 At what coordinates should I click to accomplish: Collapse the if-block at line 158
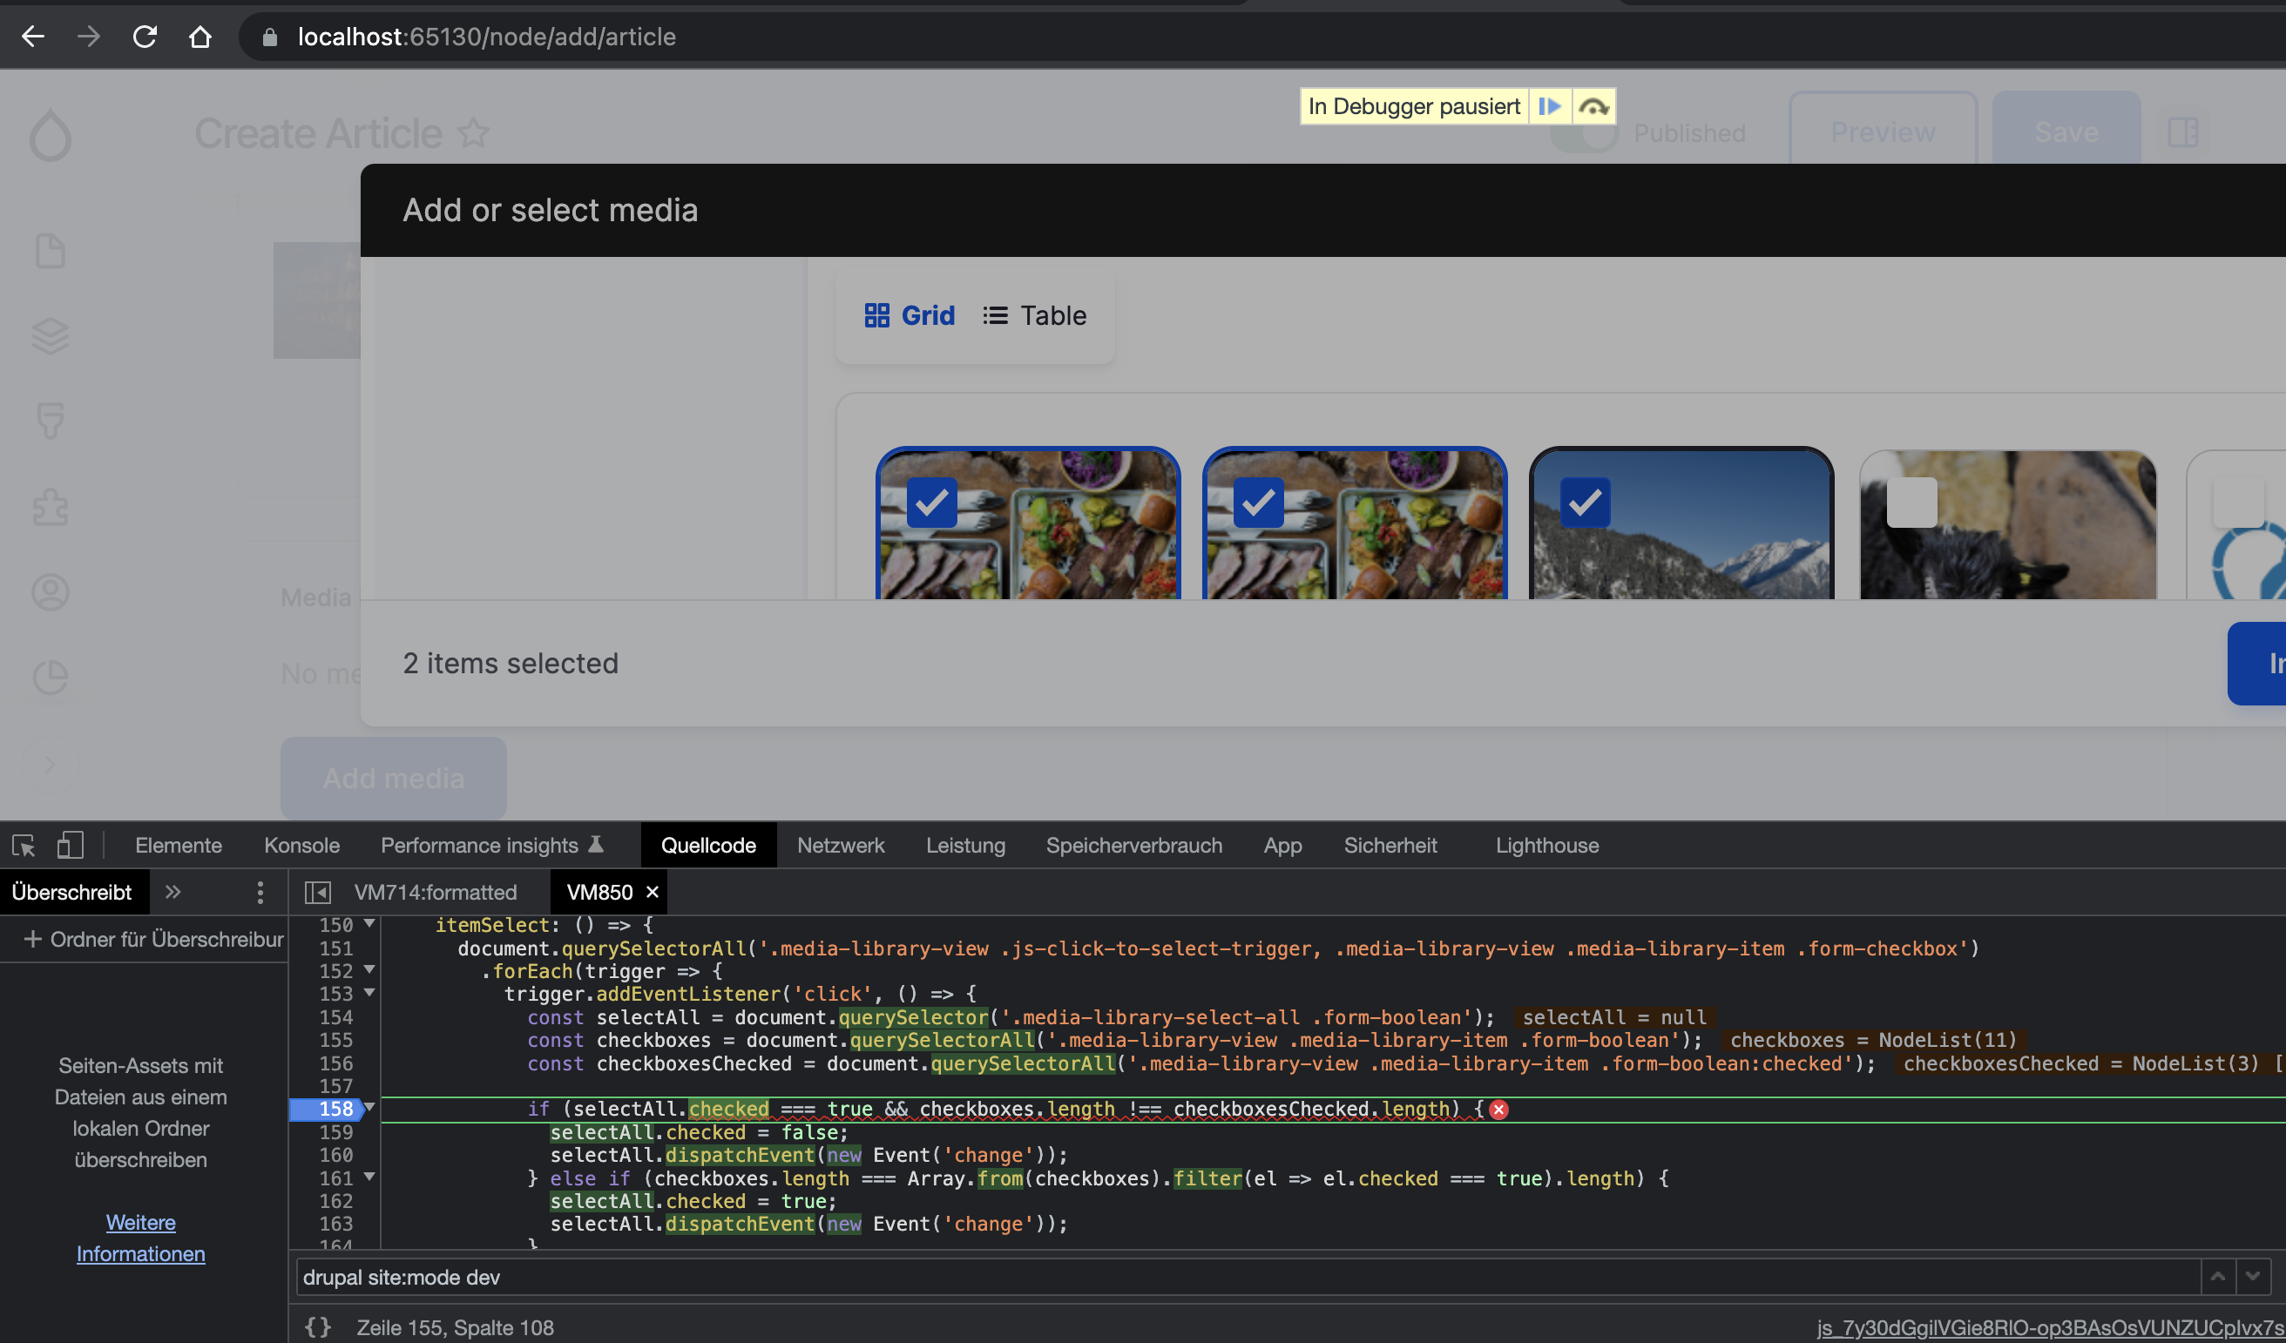(369, 1108)
